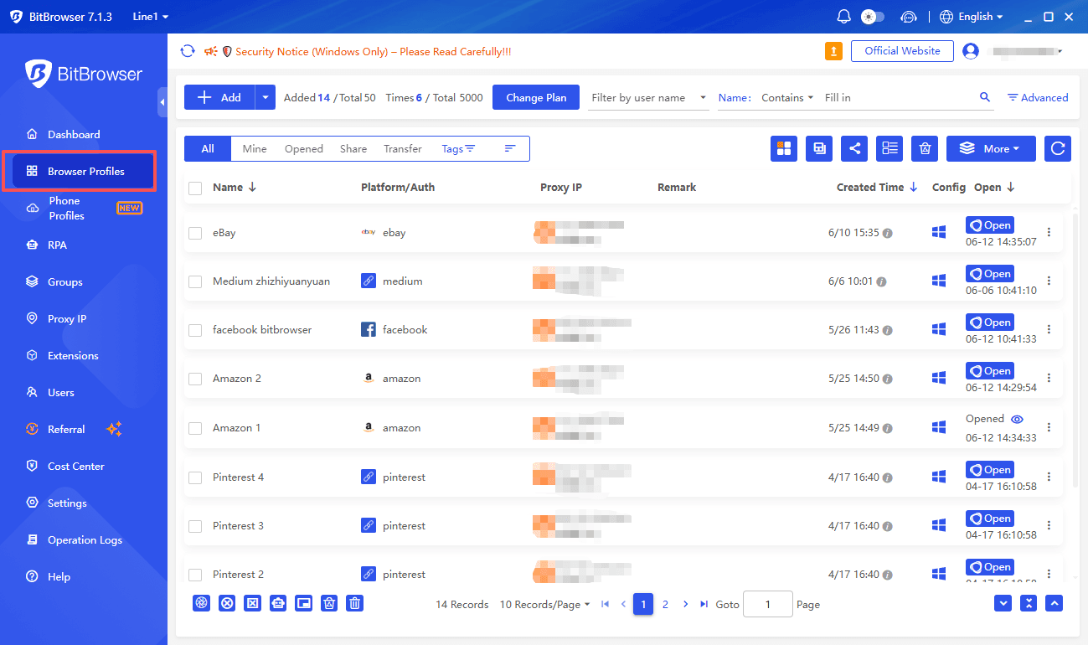
Task: Collapse the left sidebar arrow
Action: click(162, 102)
